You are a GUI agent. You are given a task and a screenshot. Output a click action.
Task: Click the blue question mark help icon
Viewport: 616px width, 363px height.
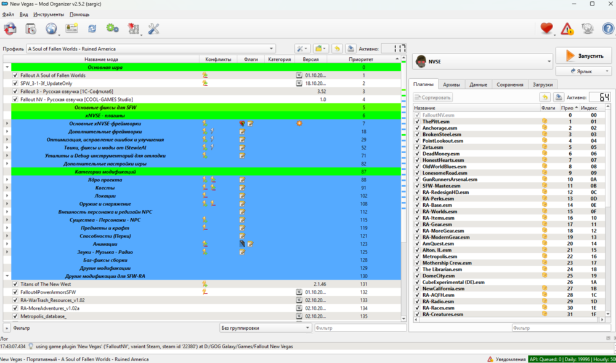tap(608, 28)
